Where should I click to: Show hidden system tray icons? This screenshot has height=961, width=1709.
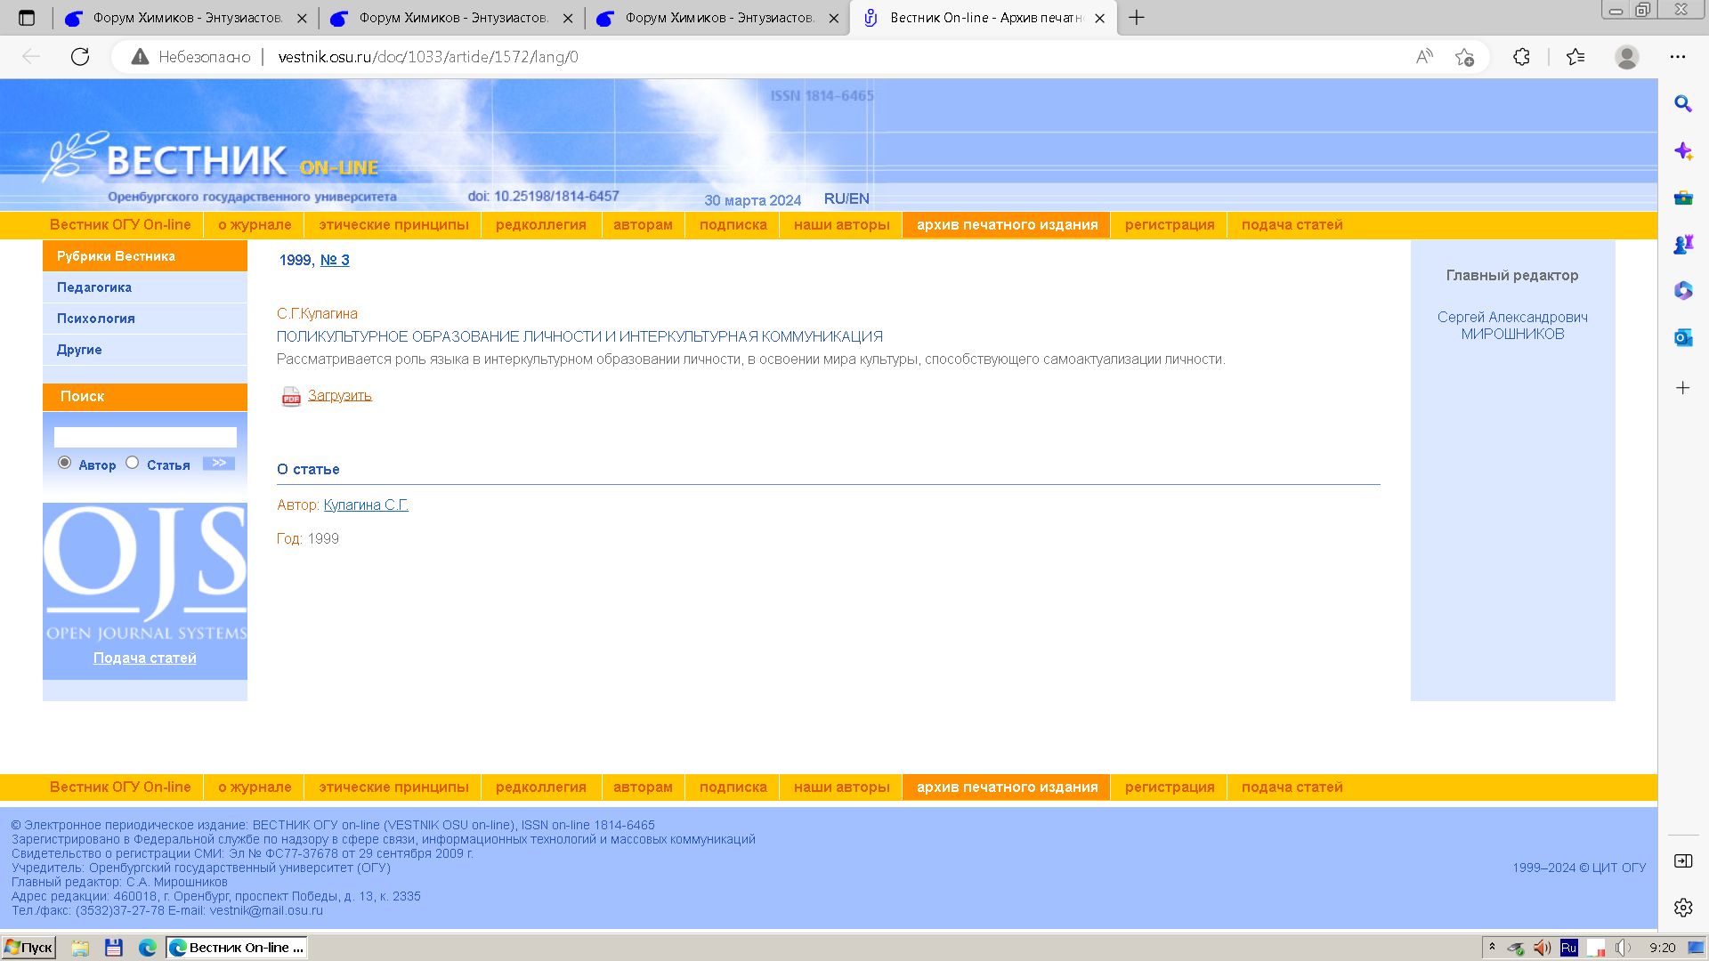[x=1492, y=948]
